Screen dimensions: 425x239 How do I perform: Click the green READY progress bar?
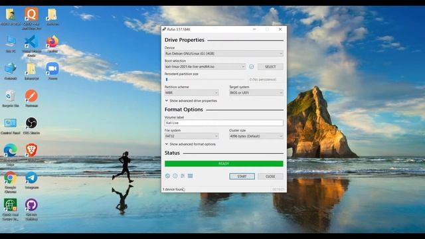[224, 164]
